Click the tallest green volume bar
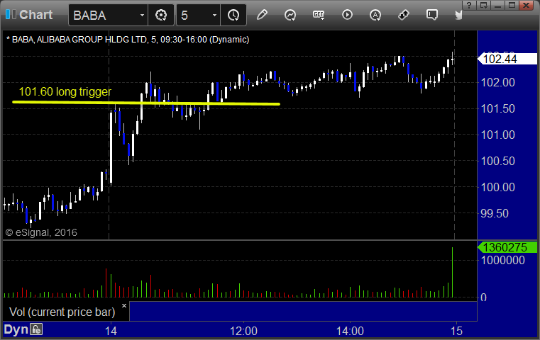 452,272
